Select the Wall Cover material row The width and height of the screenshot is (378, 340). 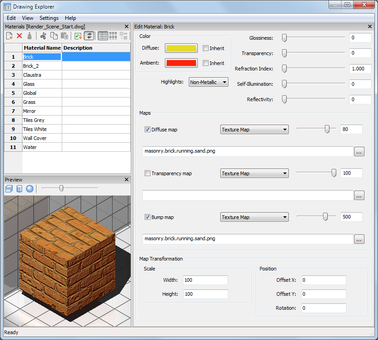point(67,138)
